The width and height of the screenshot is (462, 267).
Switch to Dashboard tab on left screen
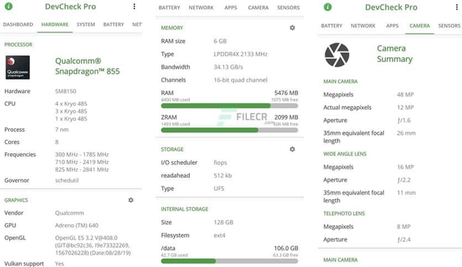tap(18, 24)
